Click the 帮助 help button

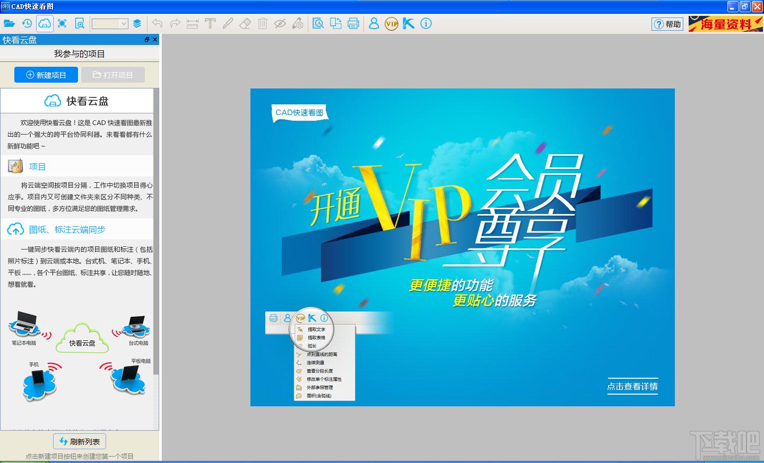667,24
